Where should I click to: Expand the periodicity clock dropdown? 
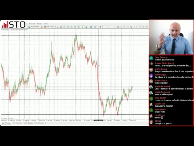[93, 27]
